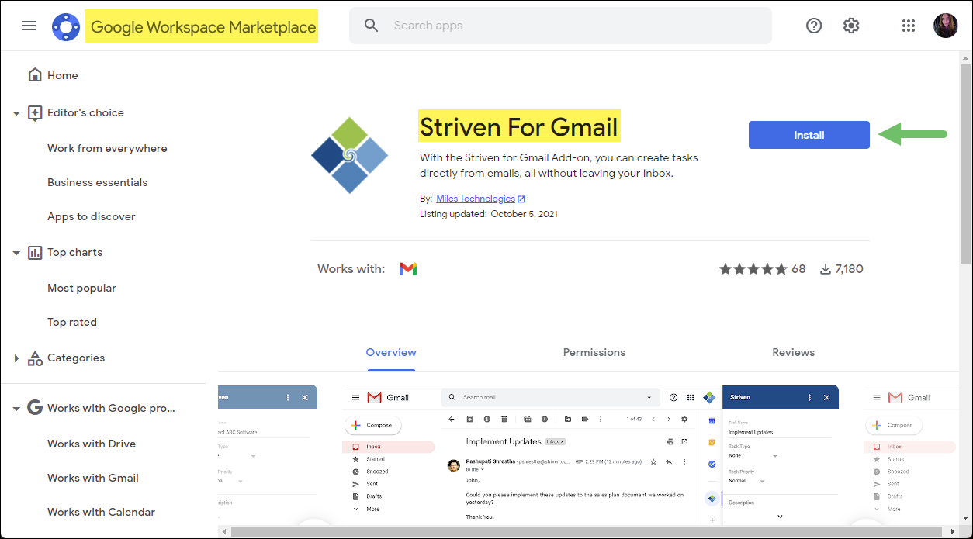Open Works with Calendar
Viewport: 973px width, 539px height.
click(101, 512)
